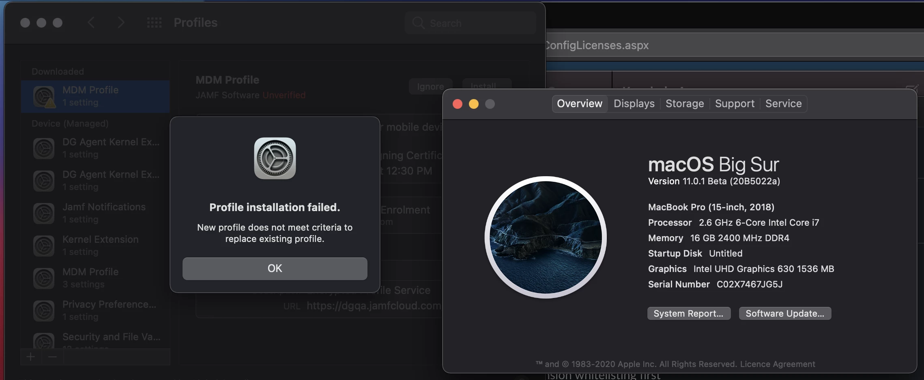Image resolution: width=924 pixels, height=380 pixels.
Task: Click the Privacy Preference profile icon
Action: click(x=44, y=311)
